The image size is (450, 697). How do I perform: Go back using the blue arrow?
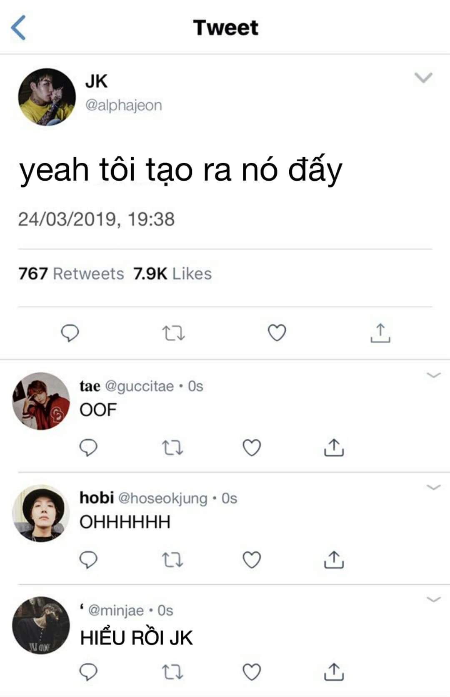[x=18, y=28]
